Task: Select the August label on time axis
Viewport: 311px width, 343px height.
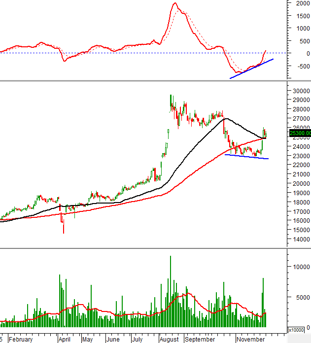Action: pyautogui.click(x=170, y=340)
